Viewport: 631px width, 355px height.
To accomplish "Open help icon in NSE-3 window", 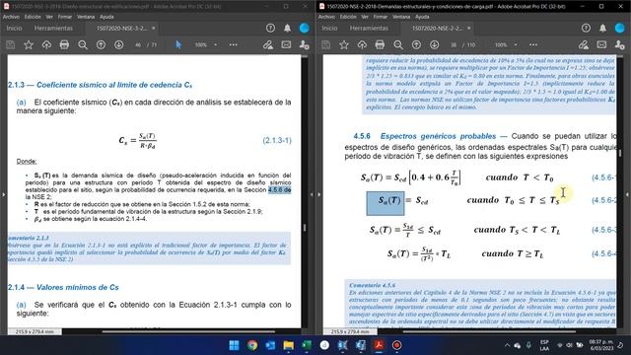I will click(270, 28).
